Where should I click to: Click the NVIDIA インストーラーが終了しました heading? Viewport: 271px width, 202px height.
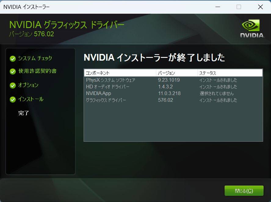[154, 58]
